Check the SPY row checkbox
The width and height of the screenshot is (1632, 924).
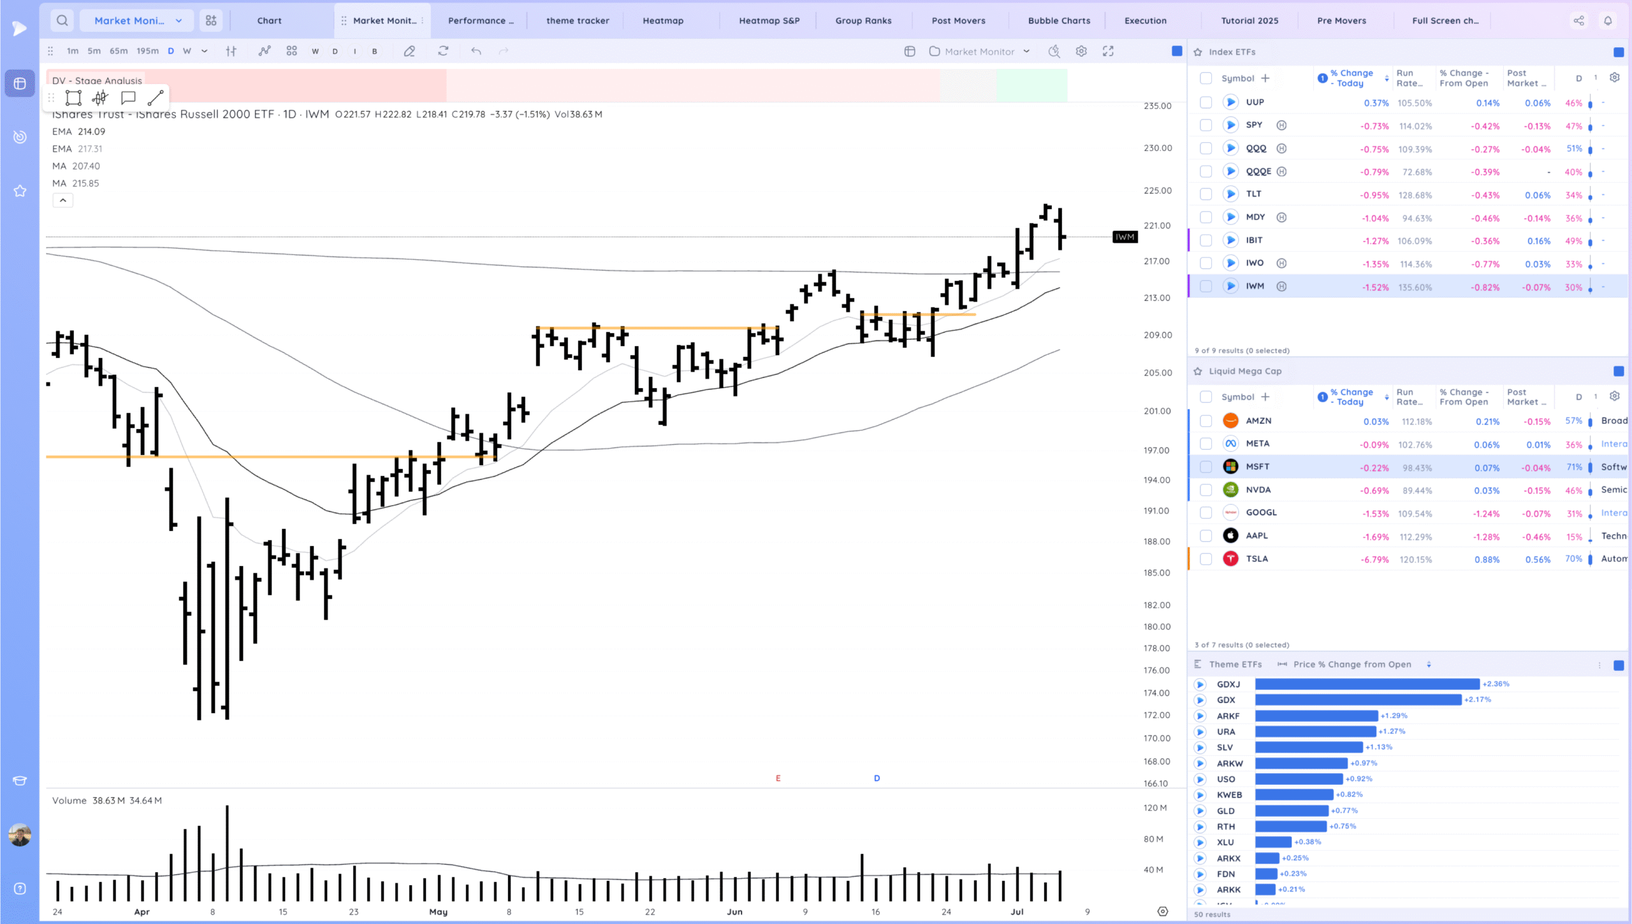click(1206, 126)
